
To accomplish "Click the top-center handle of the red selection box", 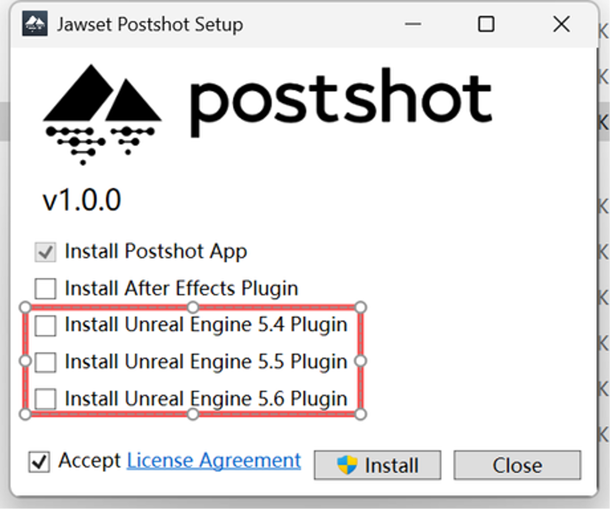I will [193, 307].
